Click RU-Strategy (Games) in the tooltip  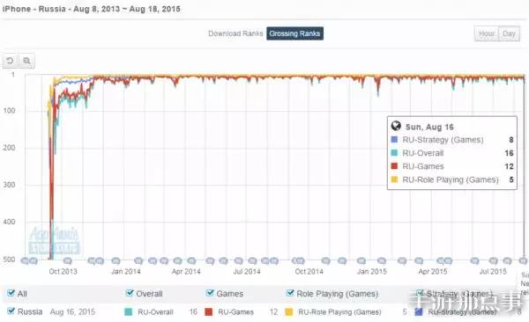tap(443, 140)
